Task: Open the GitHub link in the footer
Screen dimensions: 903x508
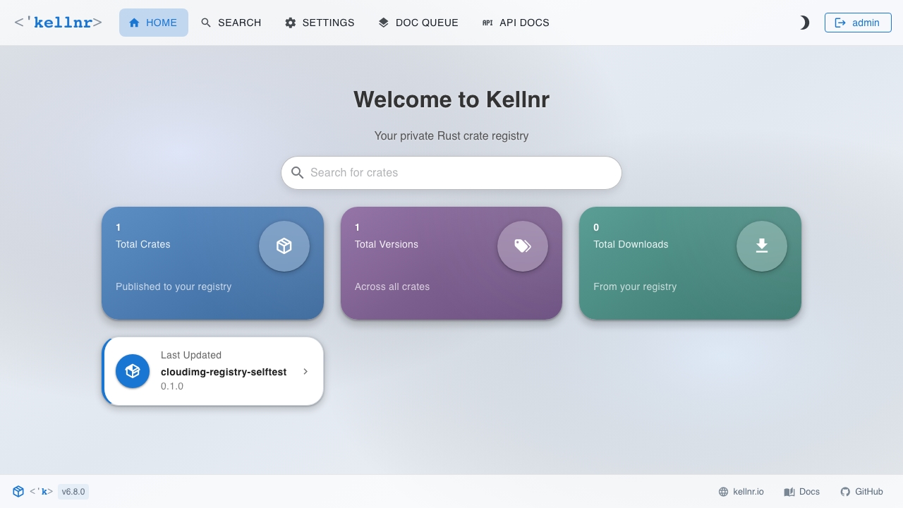Action: click(x=861, y=492)
